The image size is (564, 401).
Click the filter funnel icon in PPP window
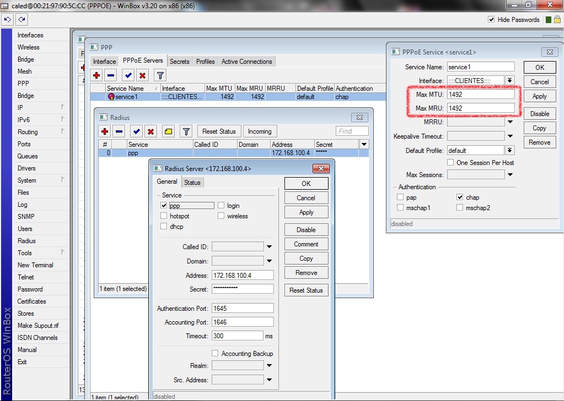(160, 75)
